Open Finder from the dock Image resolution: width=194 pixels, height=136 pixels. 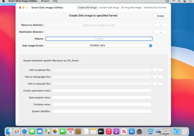click(x=9, y=131)
